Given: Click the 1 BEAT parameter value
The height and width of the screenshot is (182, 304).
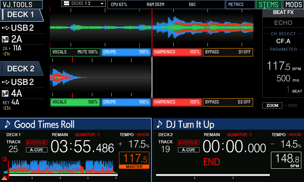Looking at the screenshot, I should click(x=294, y=89).
